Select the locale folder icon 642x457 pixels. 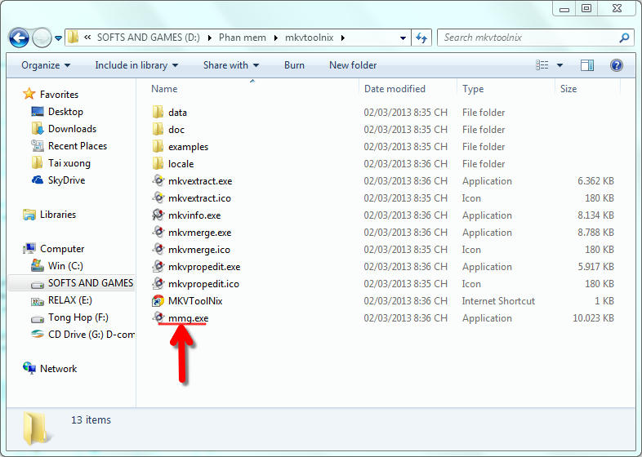coord(158,164)
